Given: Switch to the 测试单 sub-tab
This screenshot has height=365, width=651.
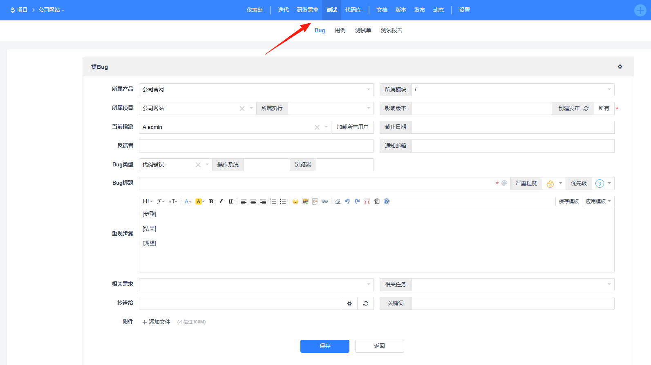Looking at the screenshot, I should point(363,30).
